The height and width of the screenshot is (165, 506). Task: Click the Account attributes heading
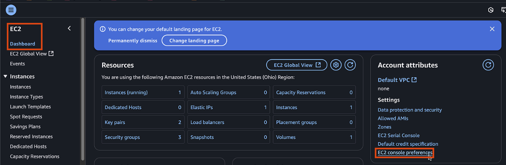[408, 65]
